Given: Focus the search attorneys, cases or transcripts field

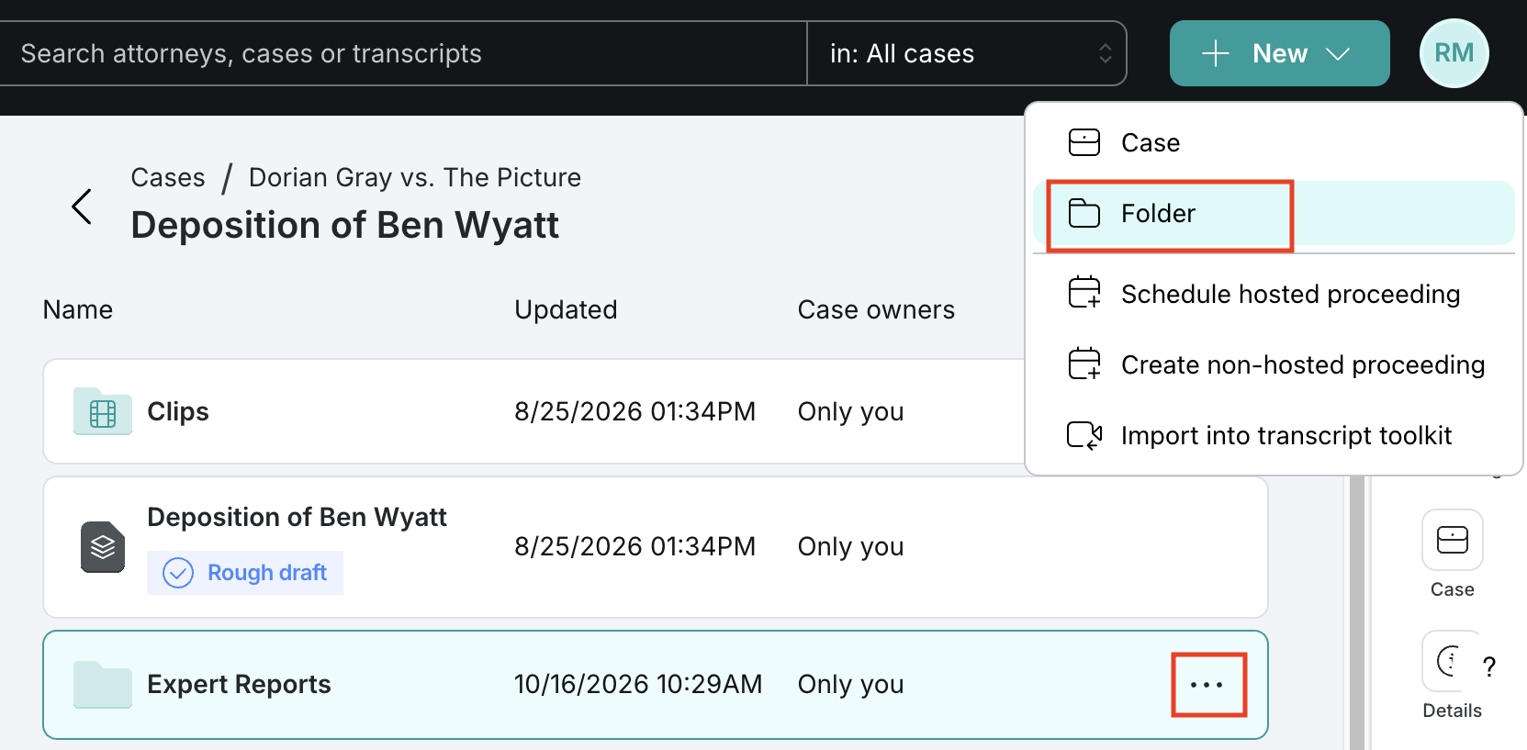Looking at the screenshot, I should pos(402,53).
